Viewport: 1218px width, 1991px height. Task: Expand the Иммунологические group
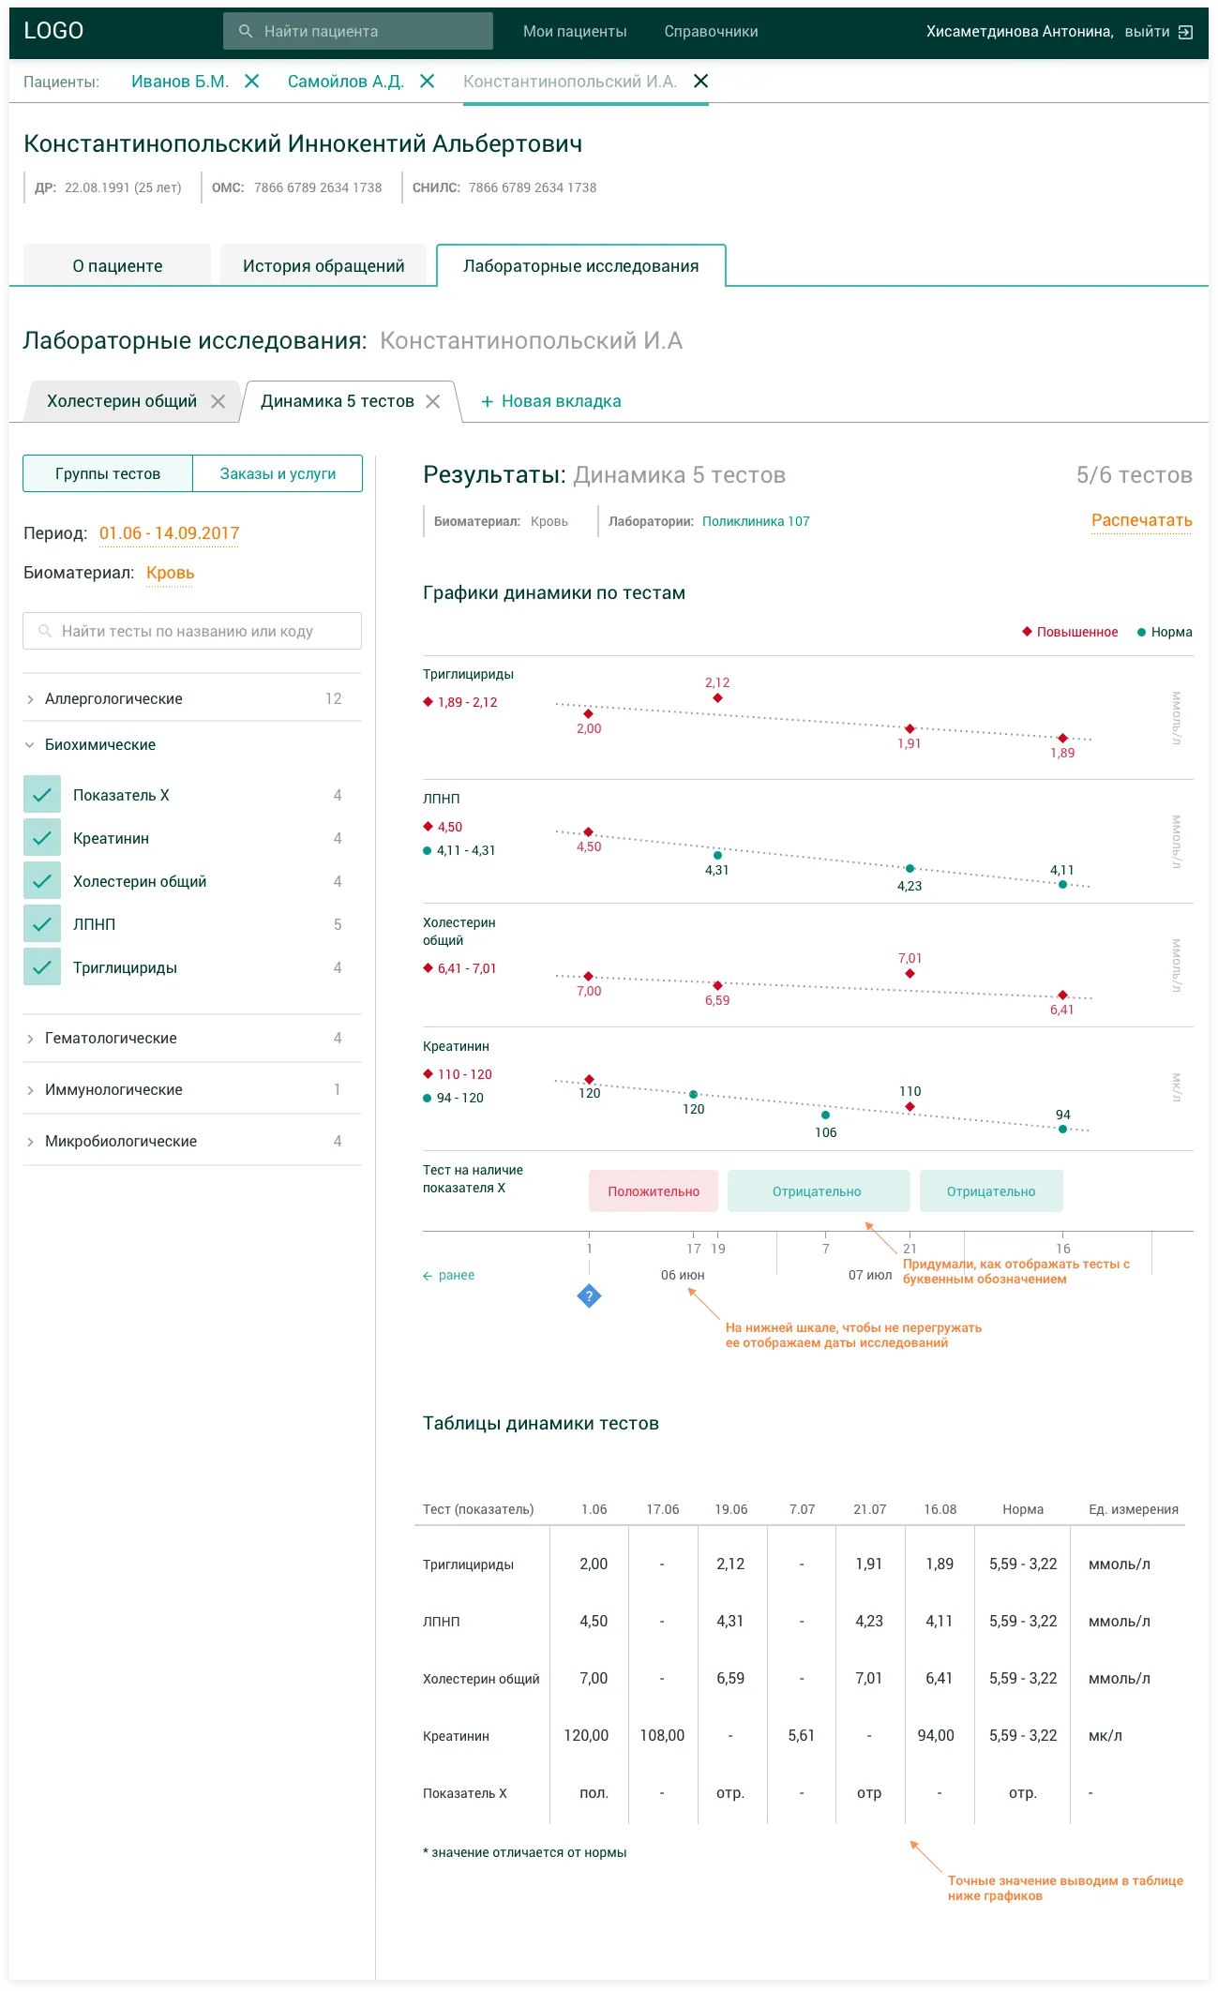point(191,1089)
